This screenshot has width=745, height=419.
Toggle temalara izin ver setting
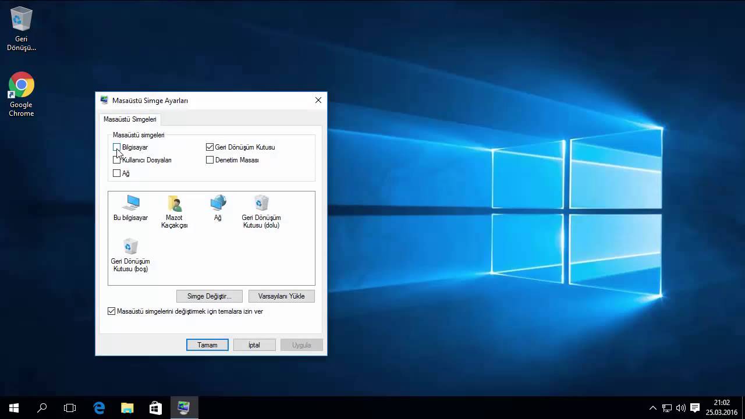(111, 311)
